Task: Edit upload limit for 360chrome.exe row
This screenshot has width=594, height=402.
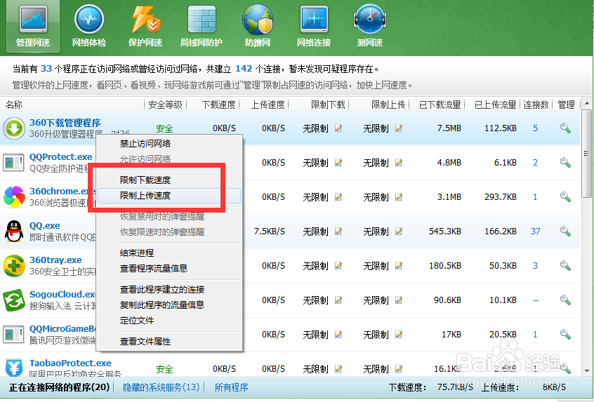Action: click(x=399, y=197)
